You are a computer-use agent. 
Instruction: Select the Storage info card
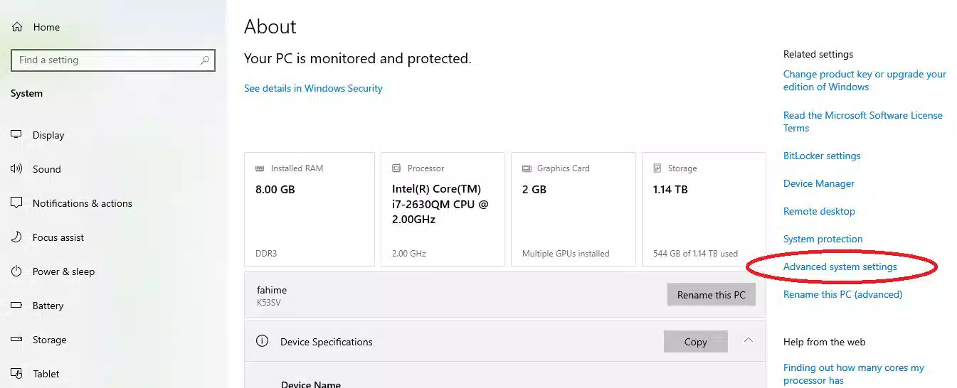(x=703, y=210)
